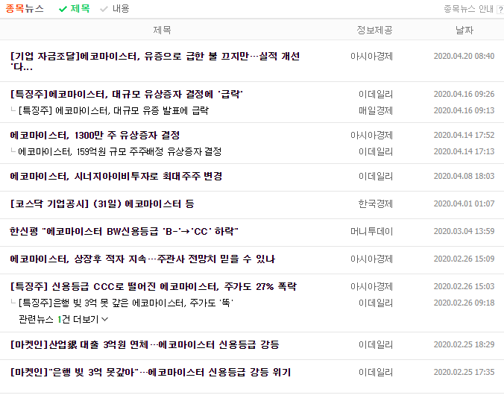Screen dimensions: 504x401
Task: Select 매일경제 source name
Action: 376,110
